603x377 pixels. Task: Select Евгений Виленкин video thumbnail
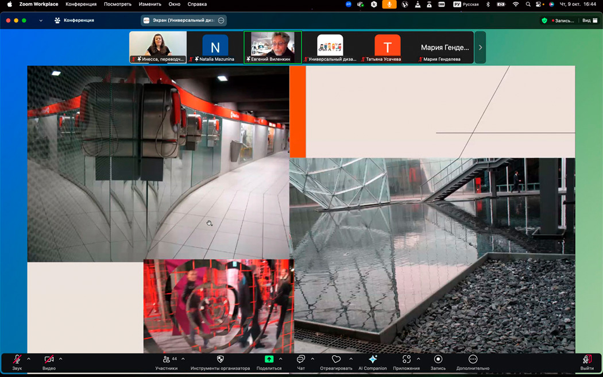point(273,46)
